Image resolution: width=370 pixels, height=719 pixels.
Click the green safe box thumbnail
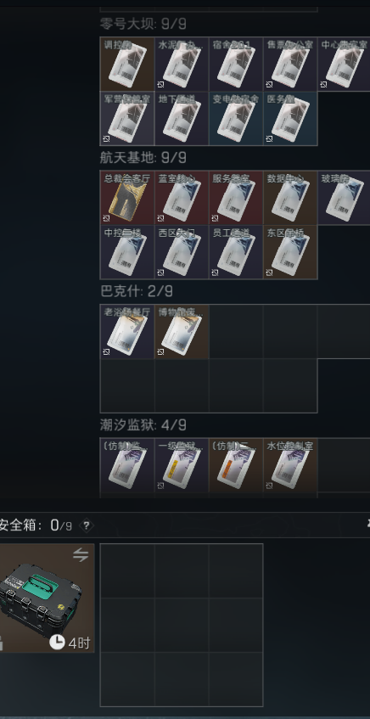pos(47,598)
